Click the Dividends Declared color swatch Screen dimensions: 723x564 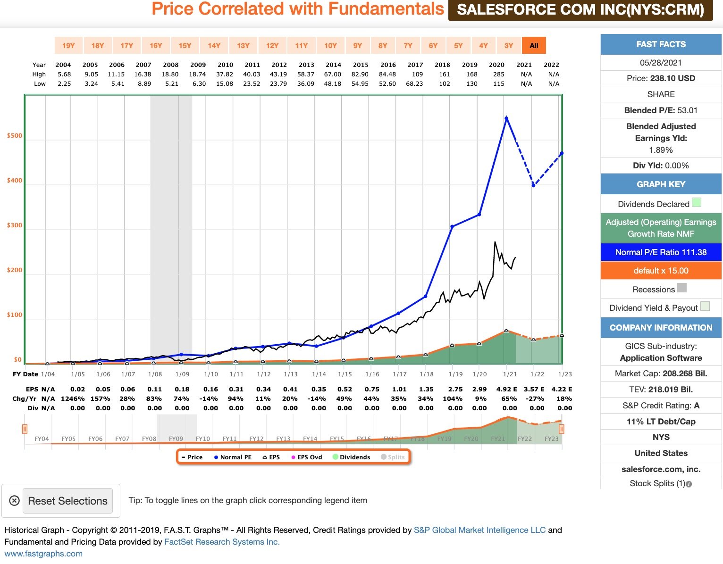(697, 203)
